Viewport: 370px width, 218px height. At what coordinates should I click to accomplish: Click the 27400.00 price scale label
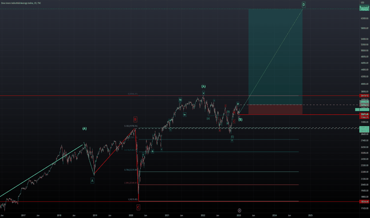click(364, 140)
